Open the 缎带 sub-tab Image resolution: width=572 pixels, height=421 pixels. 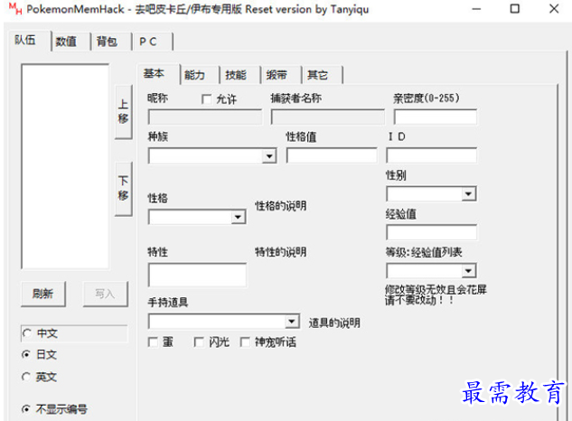pos(281,75)
